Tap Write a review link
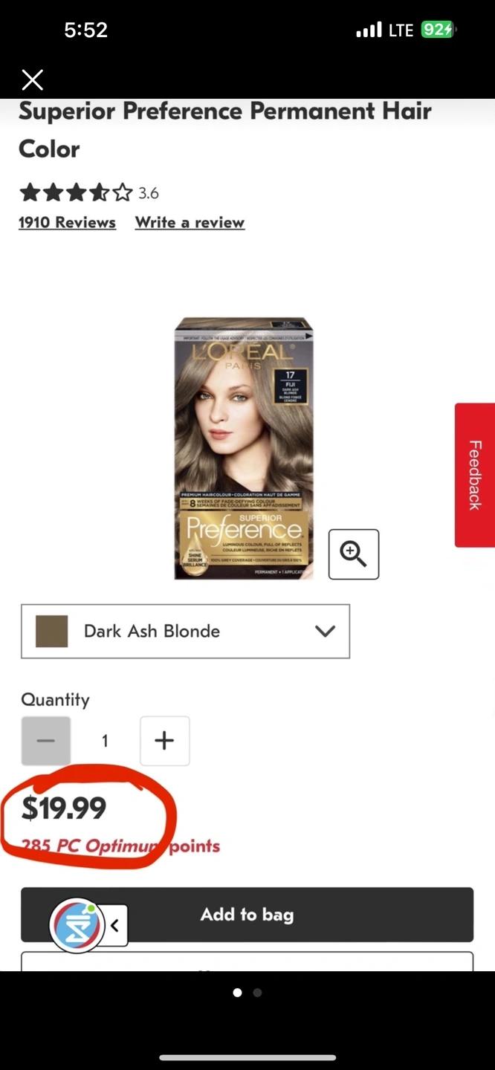The height and width of the screenshot is (1070, 495). coord(190,222)
